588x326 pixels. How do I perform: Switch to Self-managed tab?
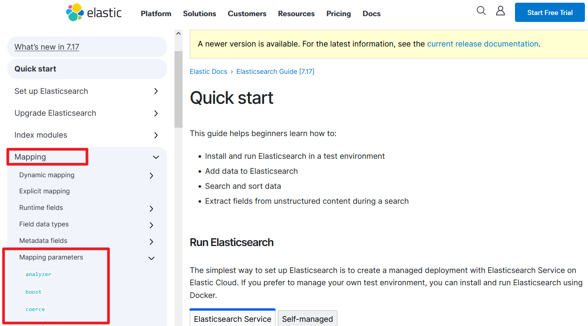pyautogui.click(x=307, y=319)
